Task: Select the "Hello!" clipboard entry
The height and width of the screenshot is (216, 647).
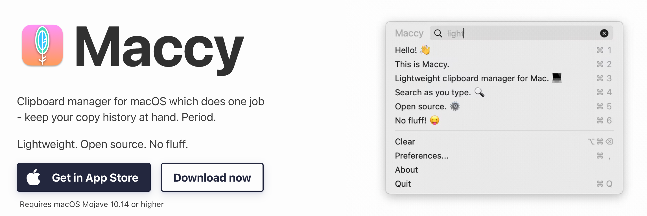Action: [406, 50]
